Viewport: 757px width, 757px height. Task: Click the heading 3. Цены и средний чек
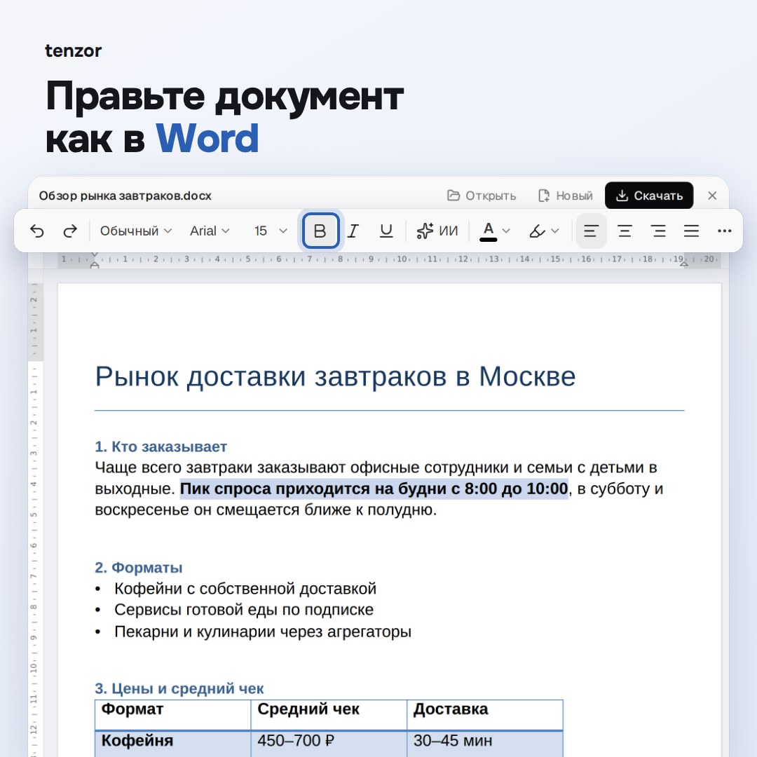click(x=179, y=688)
